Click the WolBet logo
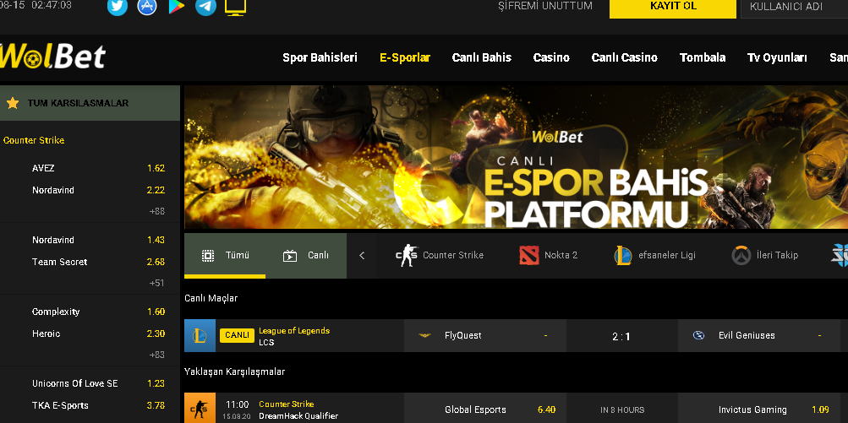This screenshot has height=423, width=848. (x=52, y=57)
